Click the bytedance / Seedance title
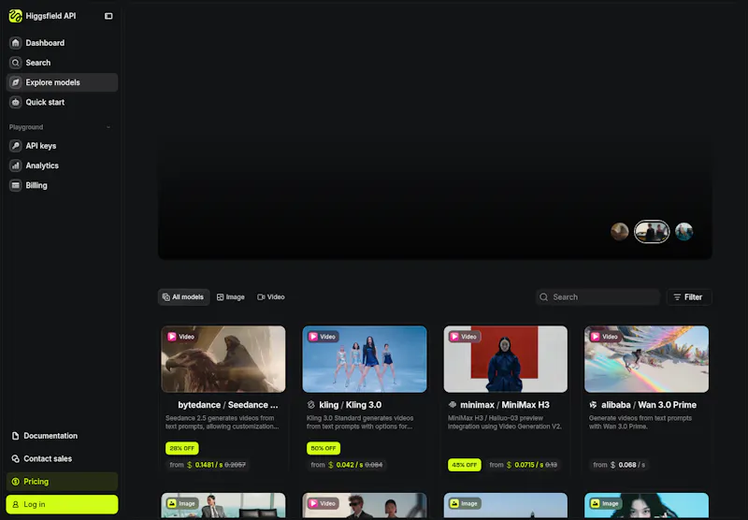This screenshot has width=748, height=520. click(228, 405)
